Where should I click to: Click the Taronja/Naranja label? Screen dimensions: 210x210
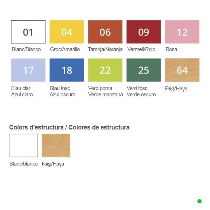click(x=105, y=49)
